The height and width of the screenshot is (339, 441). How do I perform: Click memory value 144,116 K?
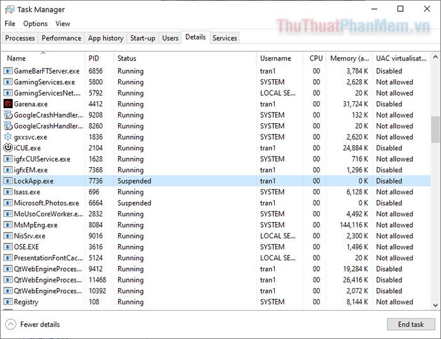[x=354, y=225]
